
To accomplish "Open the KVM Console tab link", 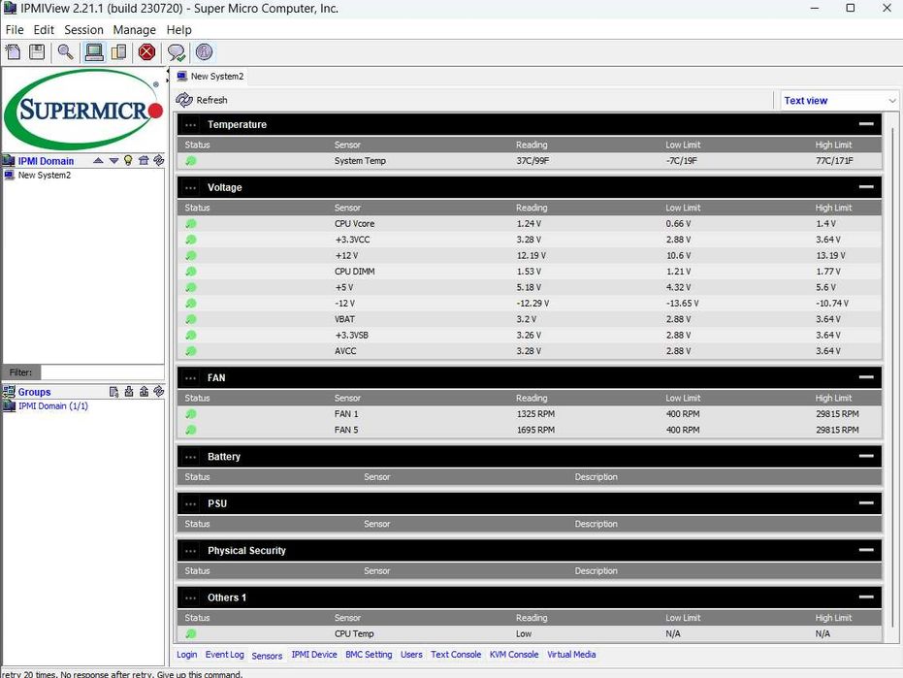I will [514, 655].
